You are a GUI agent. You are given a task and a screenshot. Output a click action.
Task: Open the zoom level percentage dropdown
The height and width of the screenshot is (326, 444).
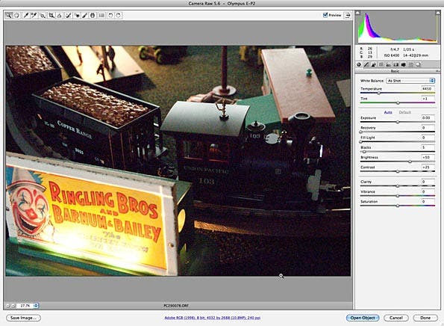pyautogui.click(x=28, y=306)
